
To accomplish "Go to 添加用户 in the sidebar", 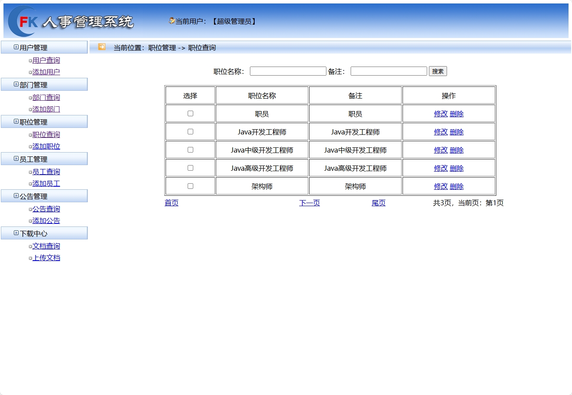I will pyautogui.click(x=46, y=72).
